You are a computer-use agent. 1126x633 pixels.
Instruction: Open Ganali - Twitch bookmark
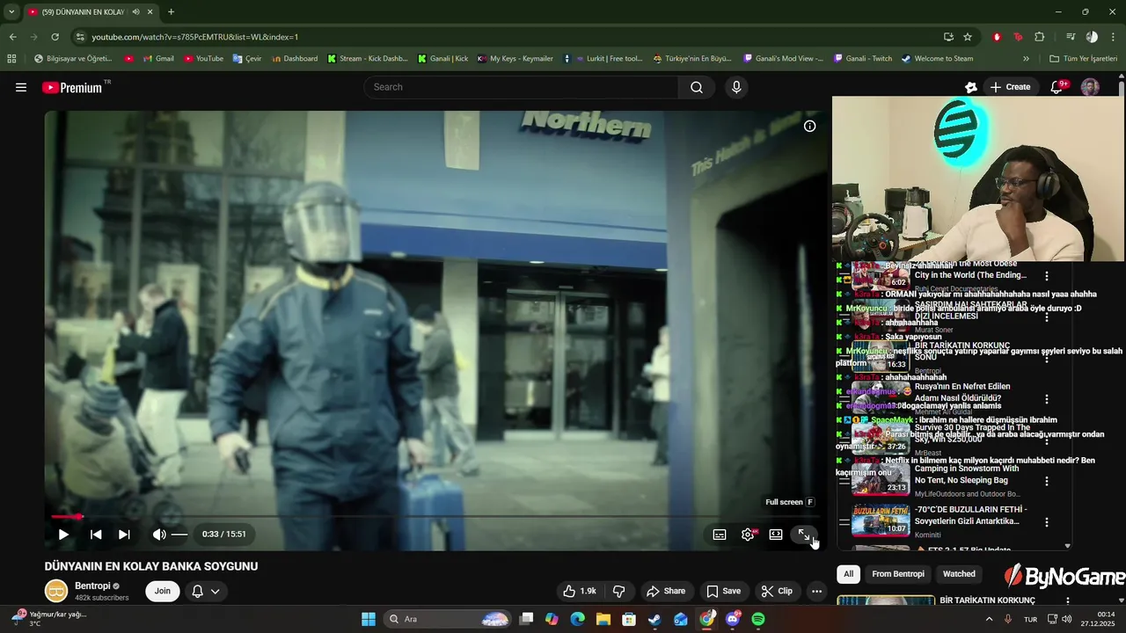[x=862, y=59]
